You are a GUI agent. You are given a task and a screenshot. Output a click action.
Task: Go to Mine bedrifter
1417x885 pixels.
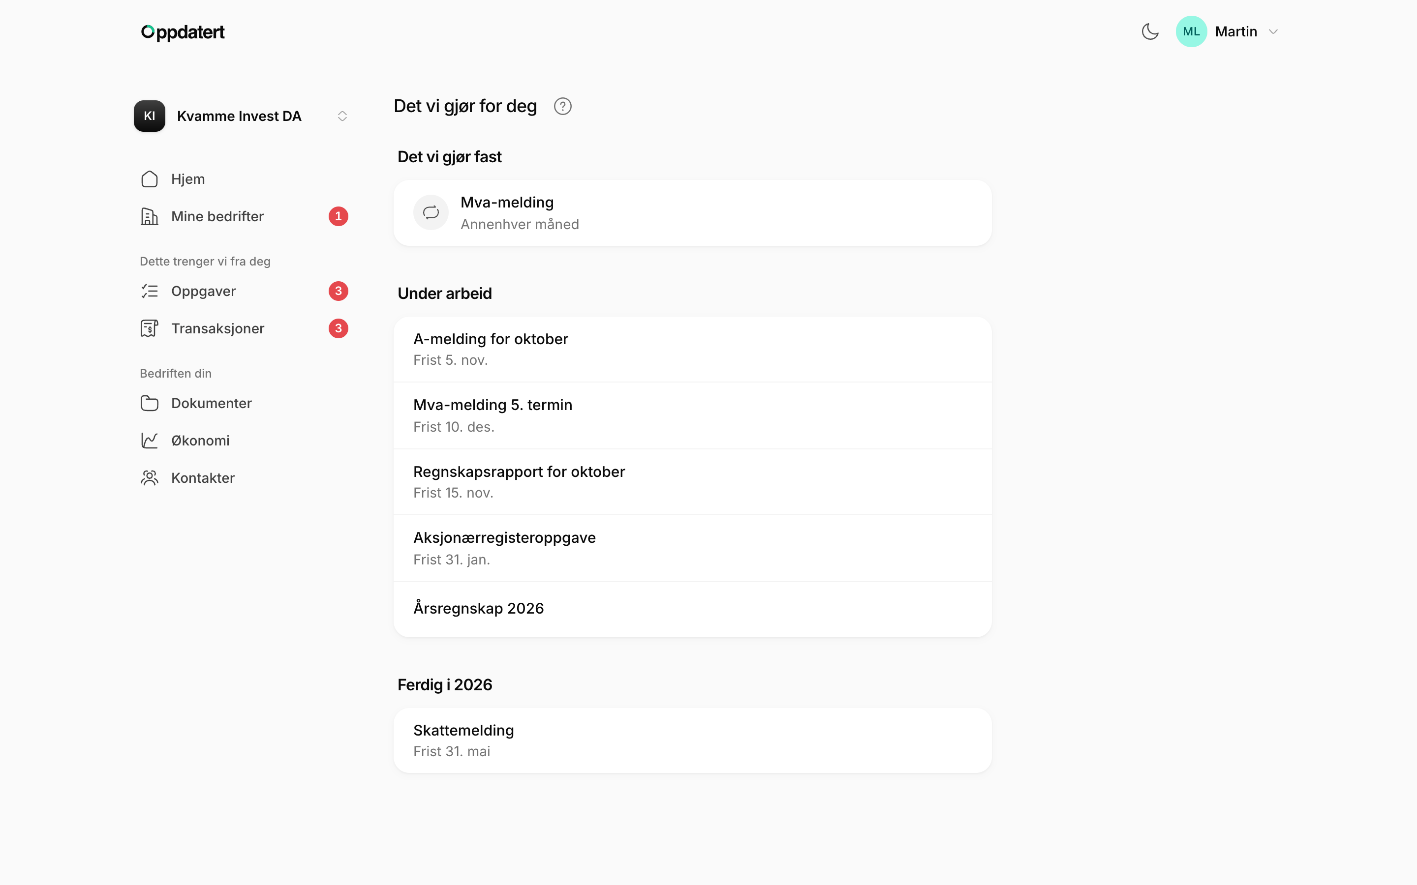pos(244,216)
